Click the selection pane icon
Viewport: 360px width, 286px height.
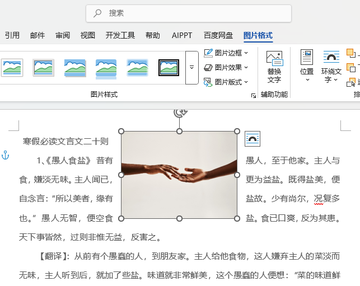click(x=351, y=82)
